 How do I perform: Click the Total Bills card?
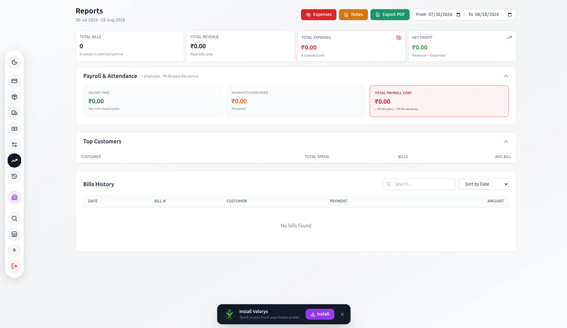pyautogui.click(x=130, y=46)
